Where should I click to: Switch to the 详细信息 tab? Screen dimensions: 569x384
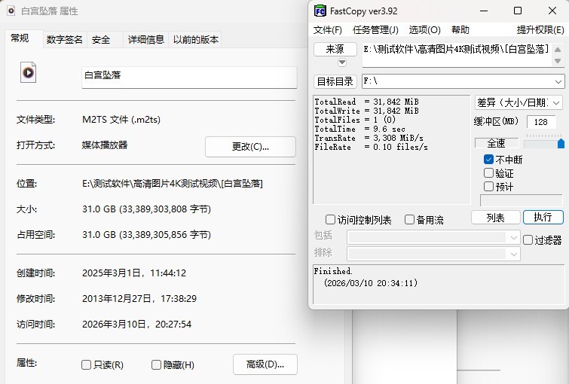(145, 40)
